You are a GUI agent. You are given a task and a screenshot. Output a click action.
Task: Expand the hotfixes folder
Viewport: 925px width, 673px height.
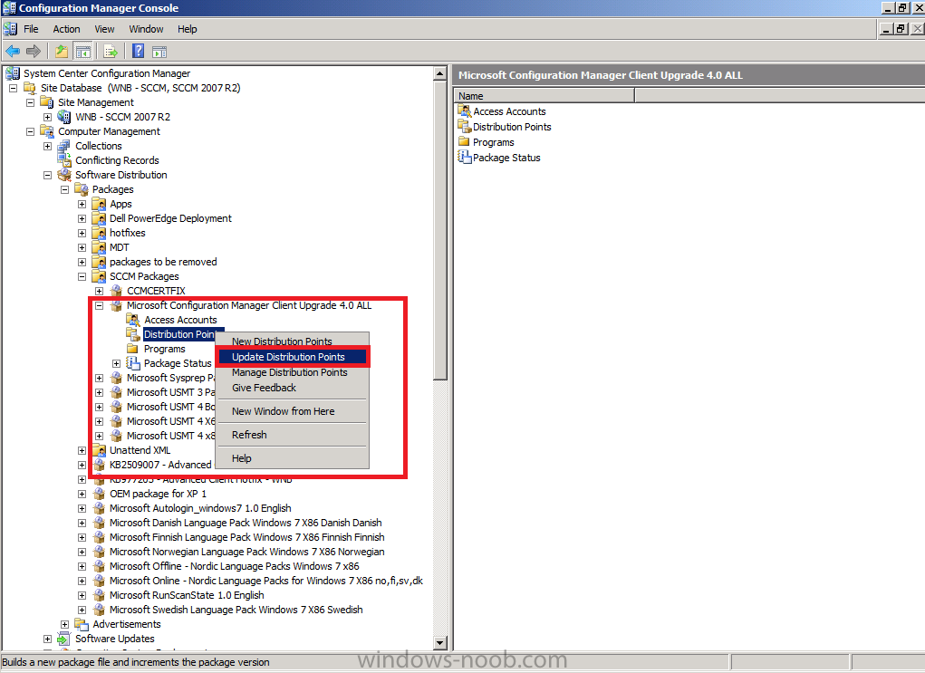point(82,233)
